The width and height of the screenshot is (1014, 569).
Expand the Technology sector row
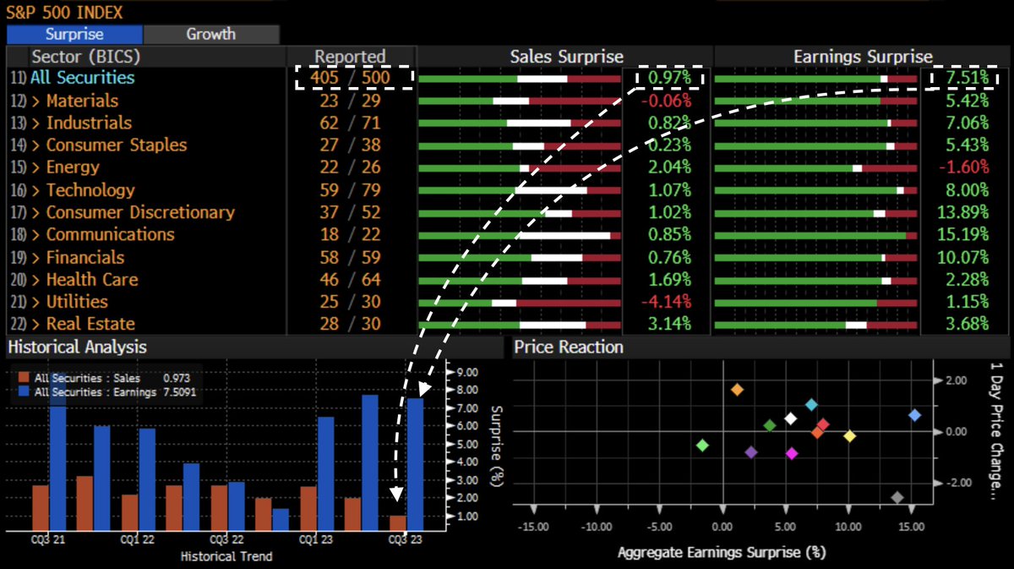tap(90, 190)
